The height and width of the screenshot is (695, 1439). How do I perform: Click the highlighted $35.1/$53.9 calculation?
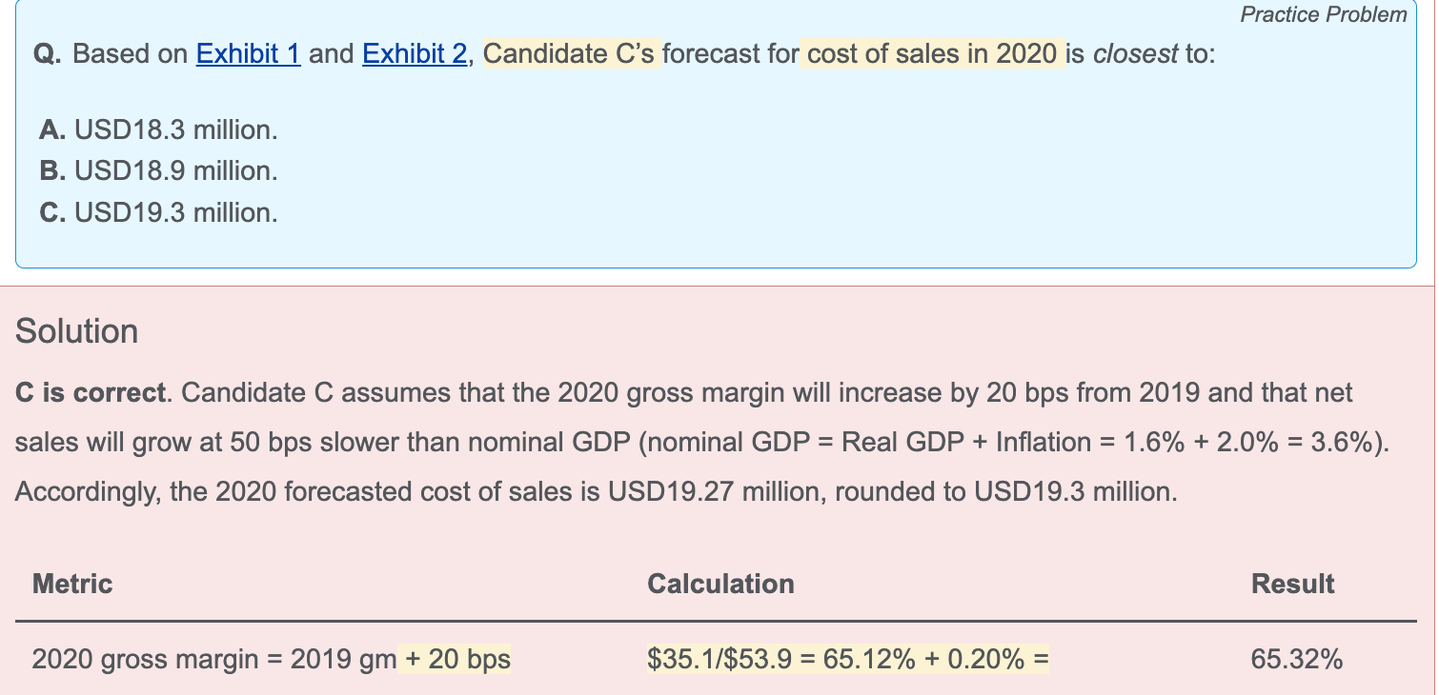(847, 659)
